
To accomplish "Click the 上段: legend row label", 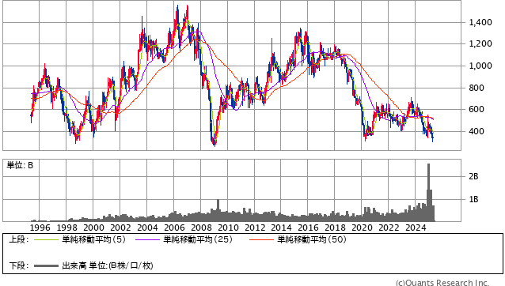I will [x=19, y=239].
